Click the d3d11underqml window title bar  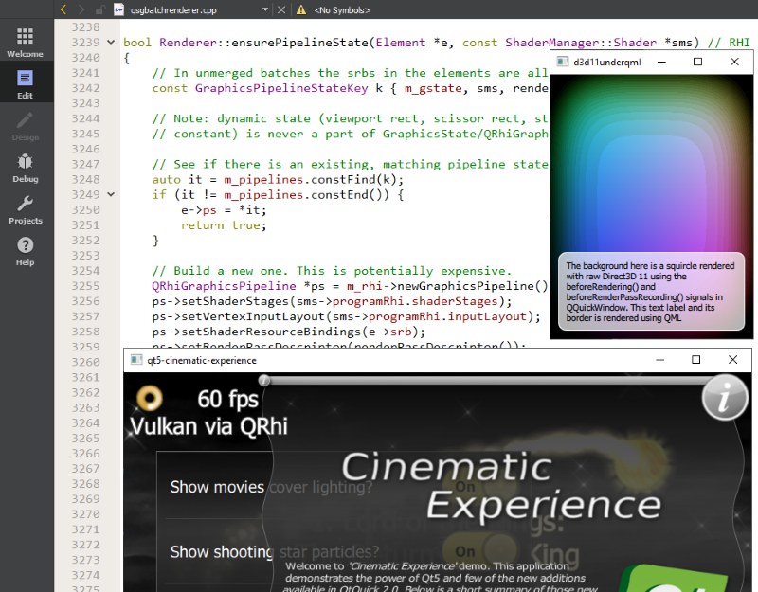[606, 62]
